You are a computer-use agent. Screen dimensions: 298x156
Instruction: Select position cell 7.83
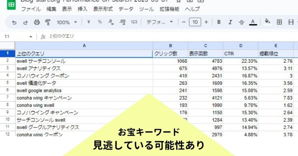coord(276,98)
